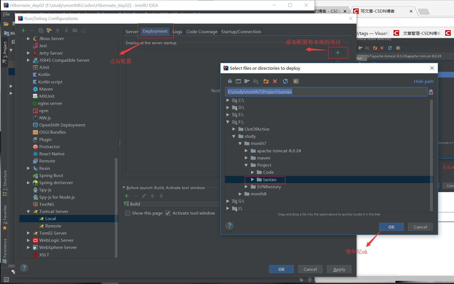The height and width of the screenshot is (284, 454).
Task: Open help in file chooser dialog
Action: pos(230,226)
